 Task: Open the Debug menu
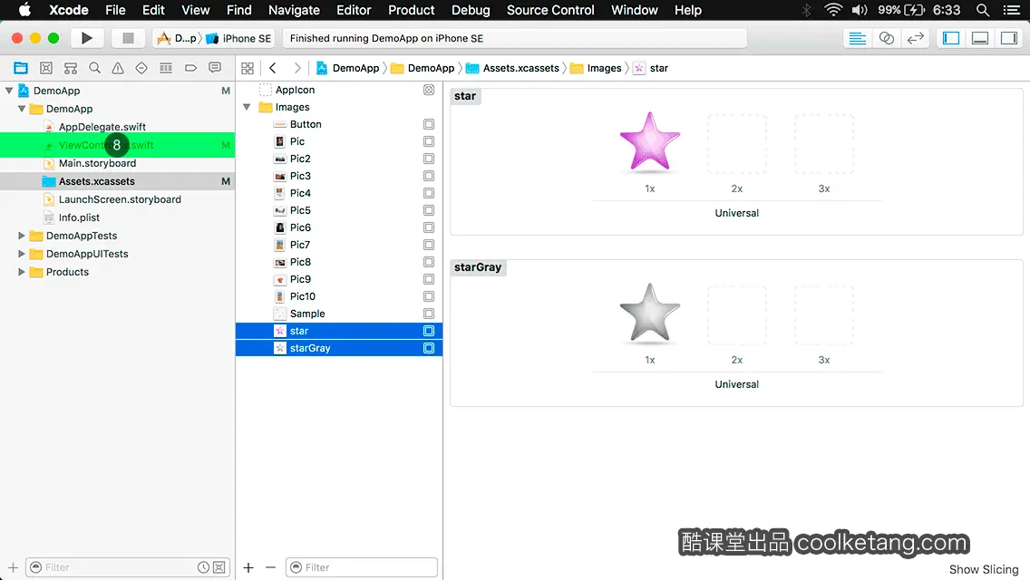(471, 10)
